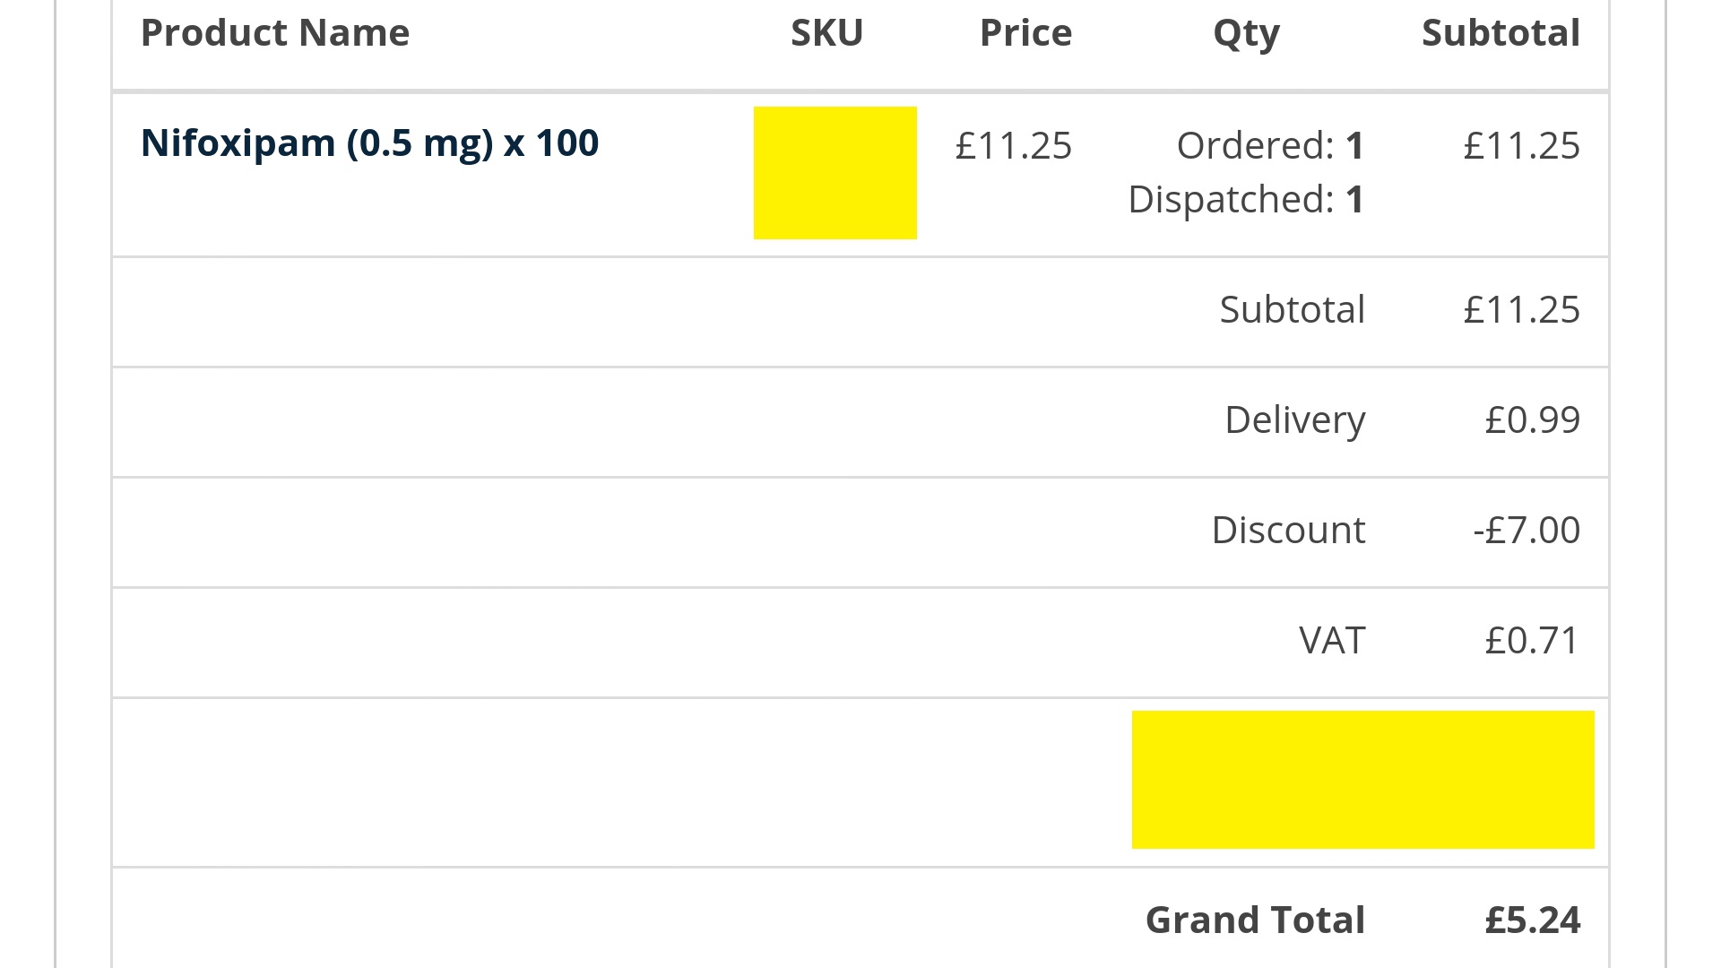Screen dimensions: 1721x968
Task: Click the Discount label
Action: click(x=1288, y=531)
